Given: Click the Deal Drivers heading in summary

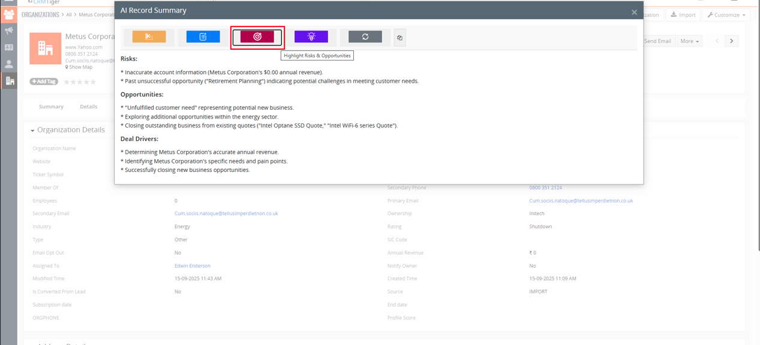Looking at the screenshot, I should [x=140, y=139].
